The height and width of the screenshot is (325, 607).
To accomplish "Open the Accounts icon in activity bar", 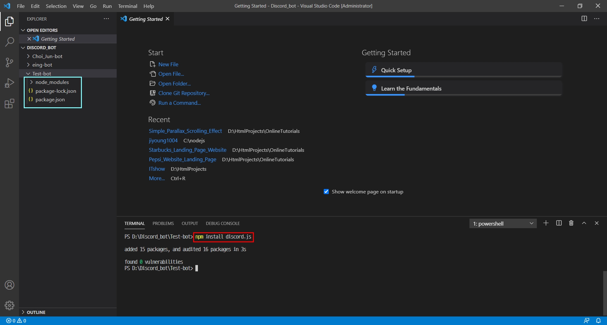I will 9,285.
